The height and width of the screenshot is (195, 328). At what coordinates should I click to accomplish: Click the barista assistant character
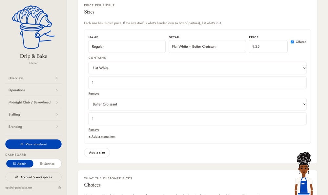[x=304, y=173]
